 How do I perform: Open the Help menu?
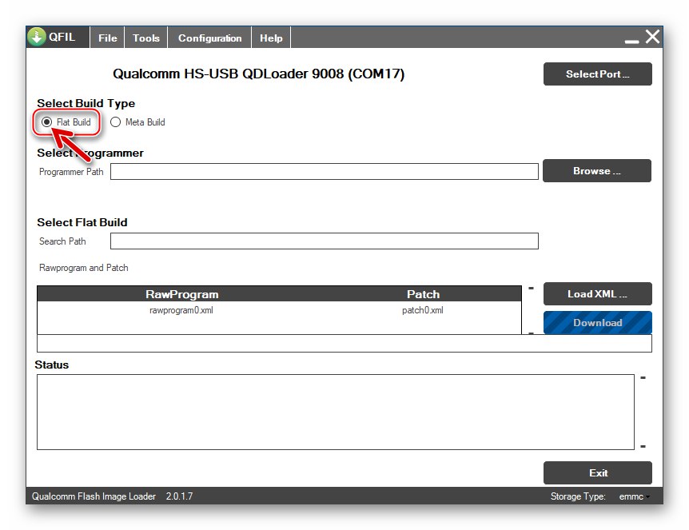pos(271,38)
